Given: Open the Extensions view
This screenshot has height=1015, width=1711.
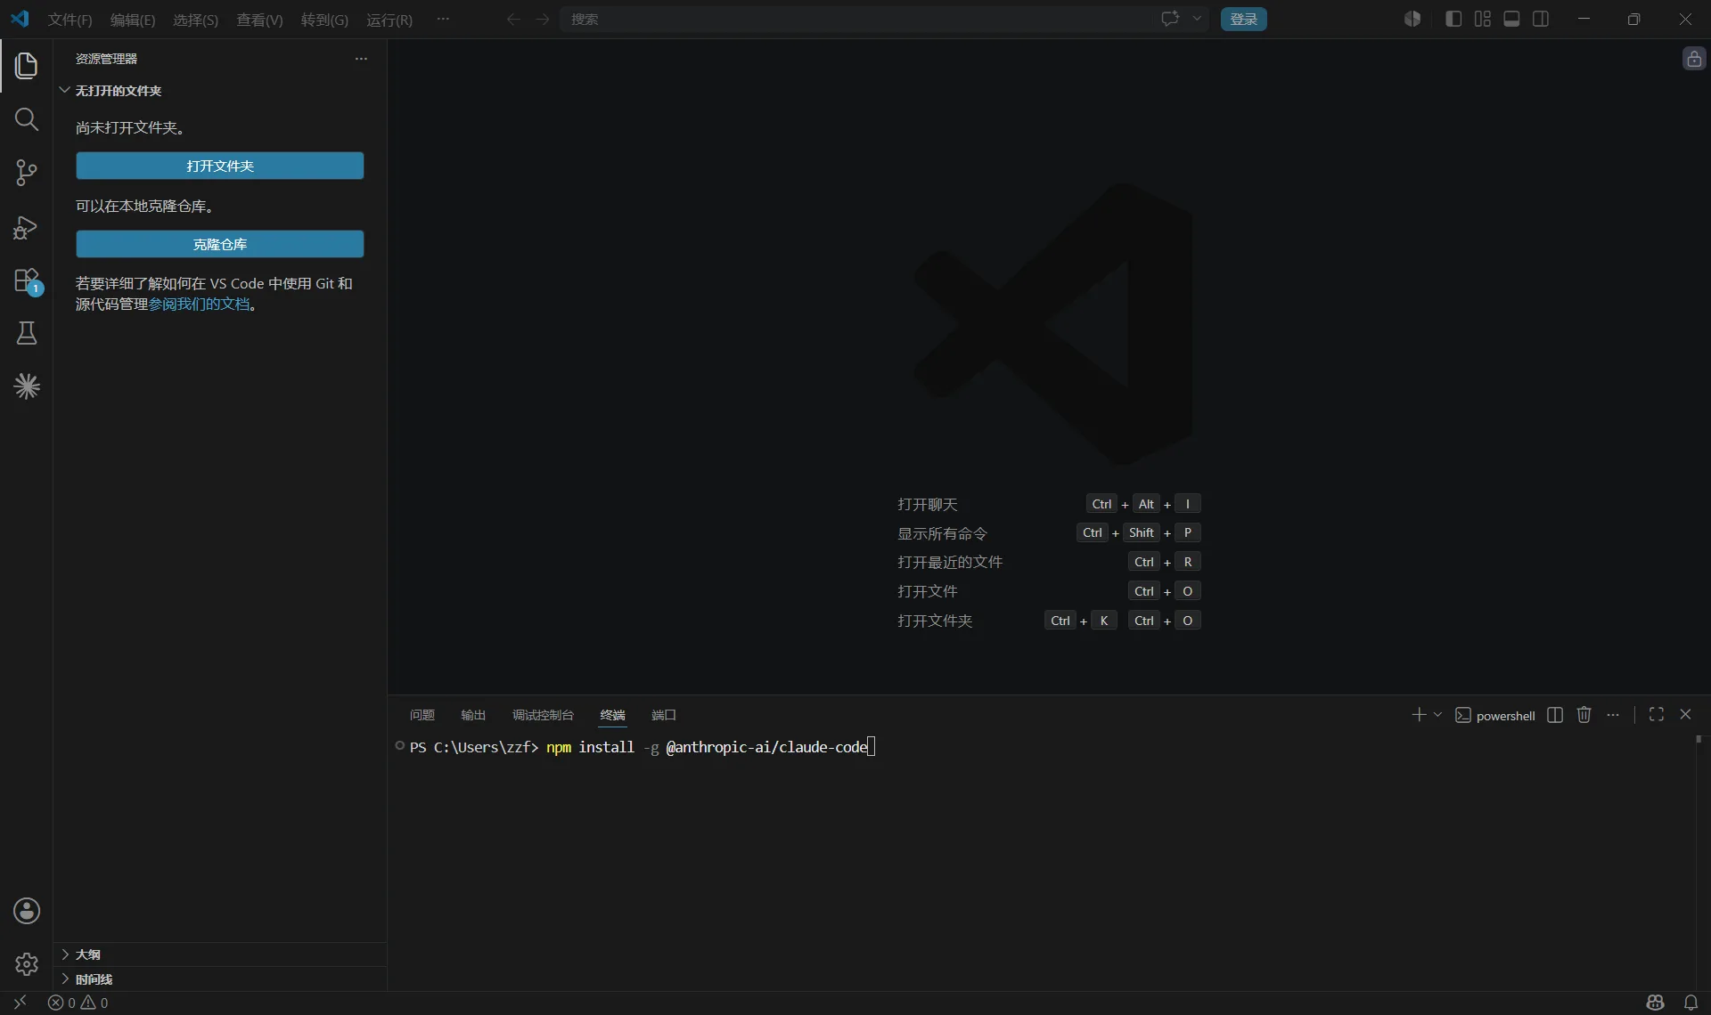Looking at the screenshot, I should tap(27, 280).
